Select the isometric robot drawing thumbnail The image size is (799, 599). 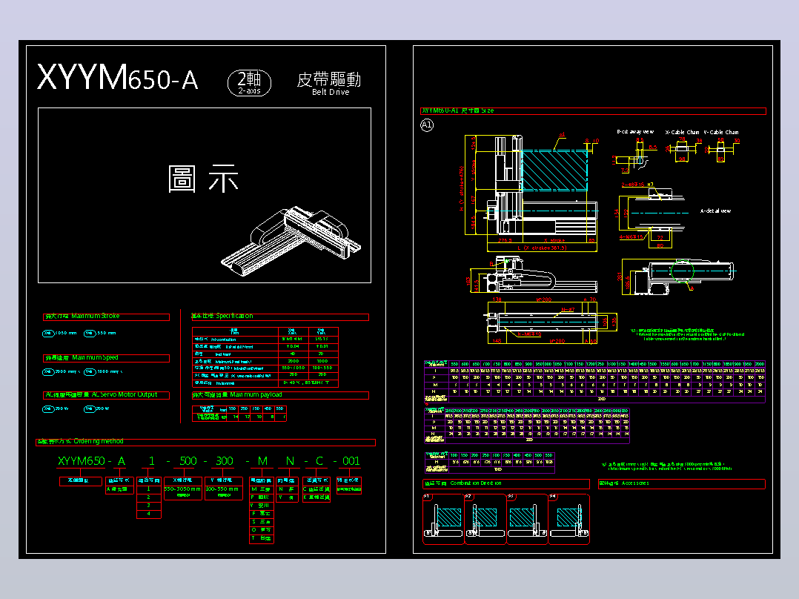pos(291,241)
